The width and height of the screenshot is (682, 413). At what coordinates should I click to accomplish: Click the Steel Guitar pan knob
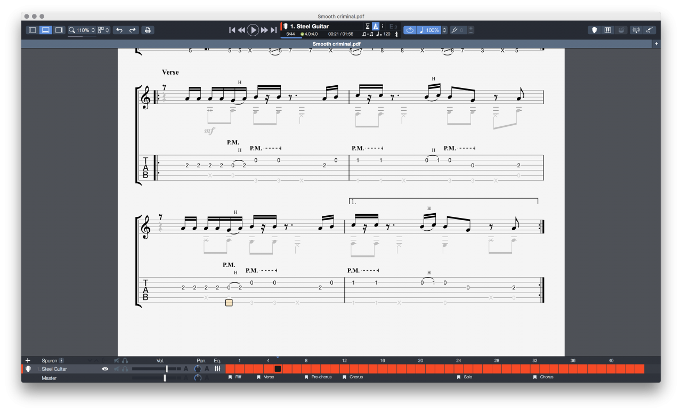pyautogui.click(x=198, y=369)
